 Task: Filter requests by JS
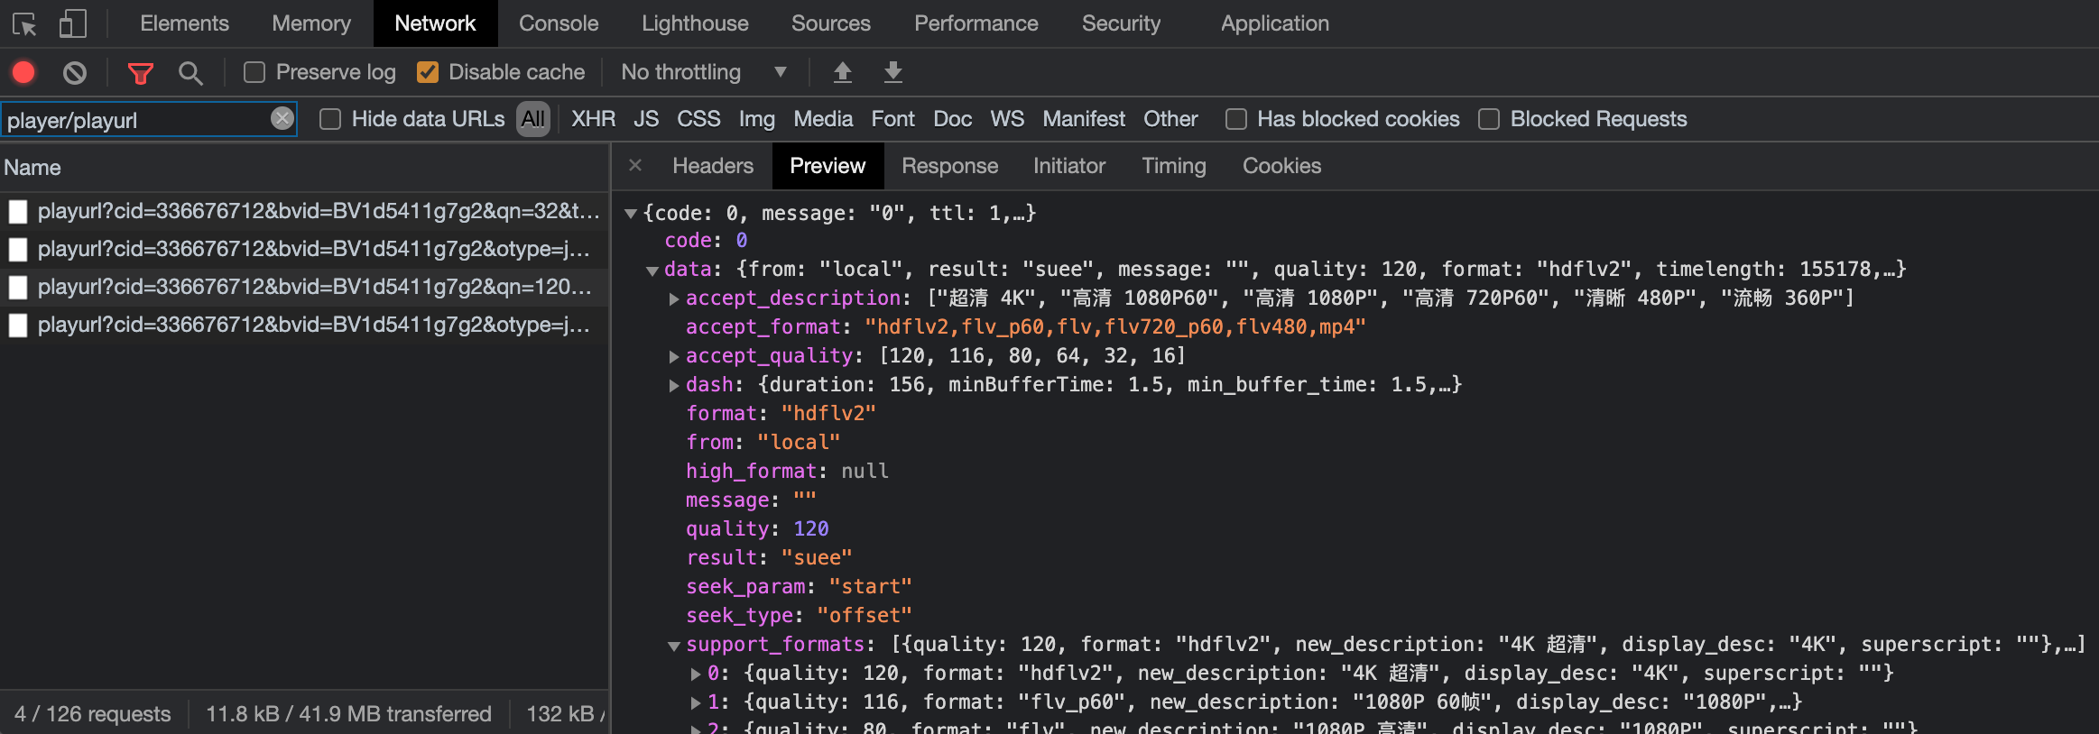(646, 119)
